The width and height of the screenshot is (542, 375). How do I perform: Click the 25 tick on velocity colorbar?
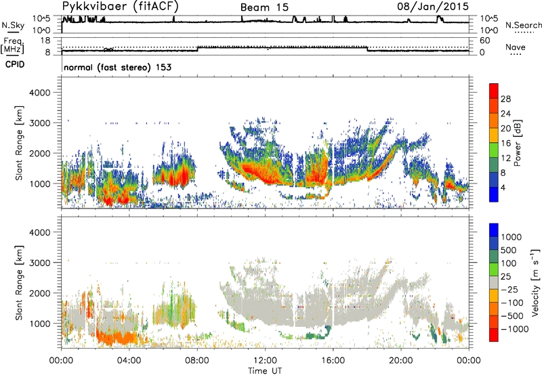pyautogui.click(x=506, y=277)
